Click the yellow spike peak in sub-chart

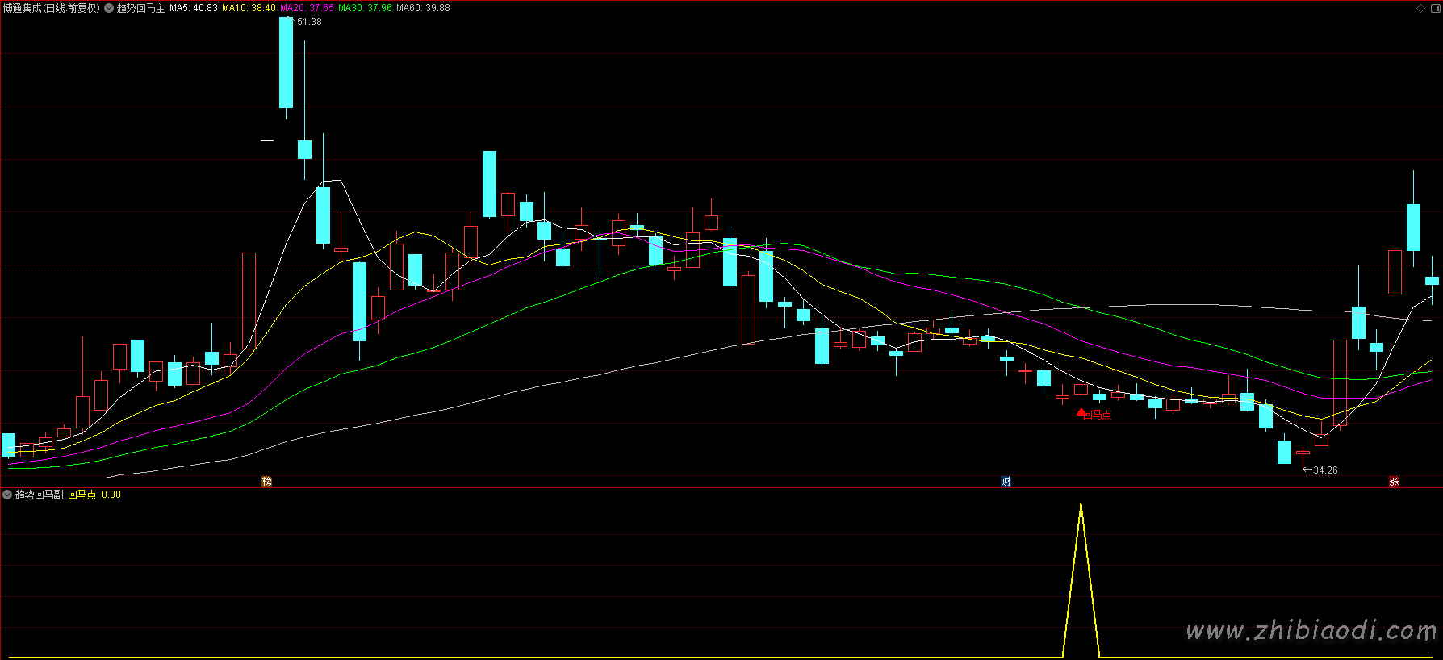[1081, 506]
